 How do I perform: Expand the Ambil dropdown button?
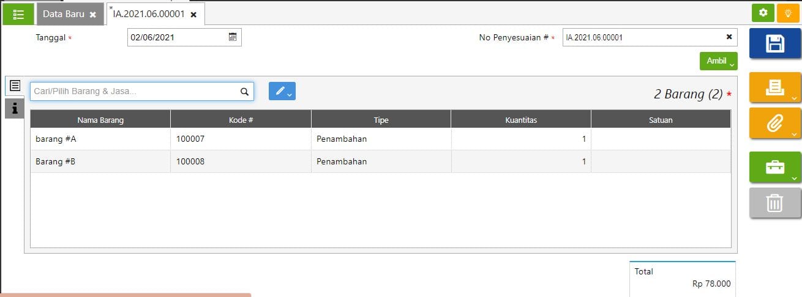click(718, 61)
